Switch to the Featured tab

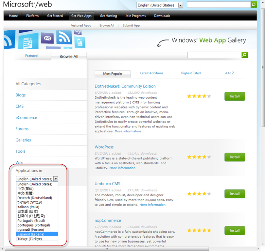point(31,56)
